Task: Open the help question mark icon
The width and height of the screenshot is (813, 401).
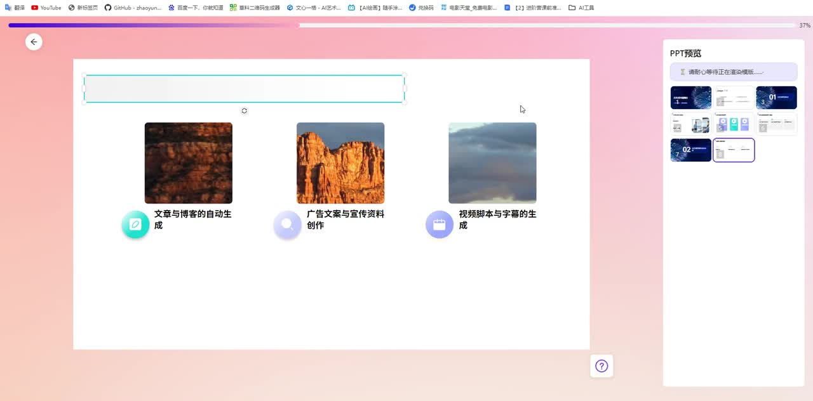Action: tap(601, 366)
